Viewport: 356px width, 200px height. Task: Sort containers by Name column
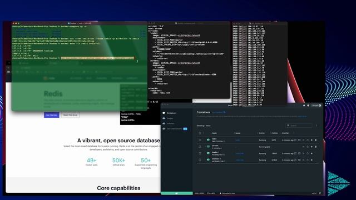point(214,133)
